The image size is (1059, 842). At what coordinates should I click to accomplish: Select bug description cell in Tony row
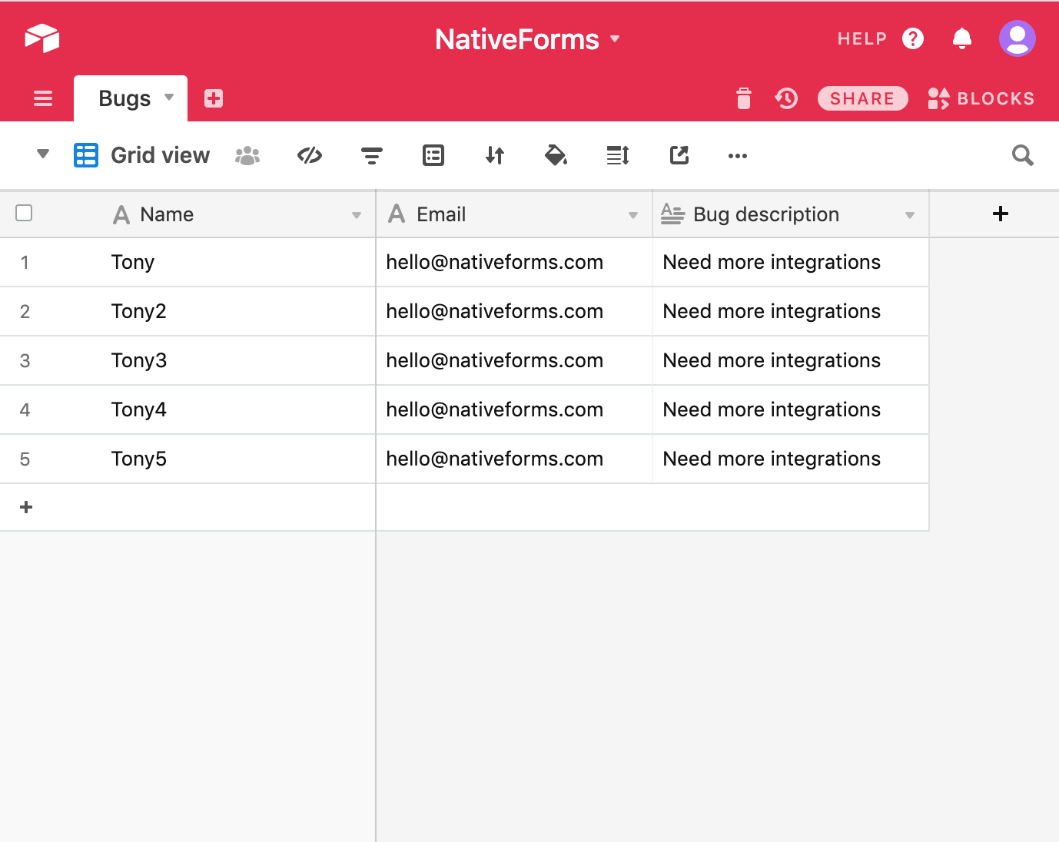[791, 262]
